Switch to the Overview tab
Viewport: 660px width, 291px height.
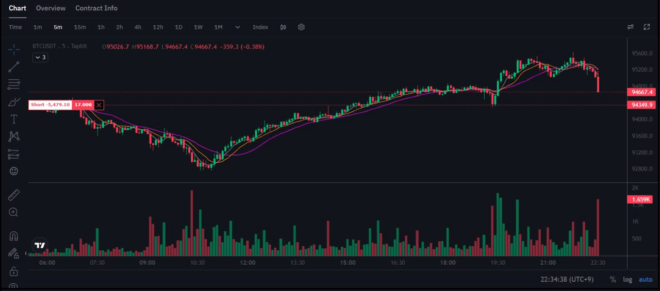coord(51,8)
